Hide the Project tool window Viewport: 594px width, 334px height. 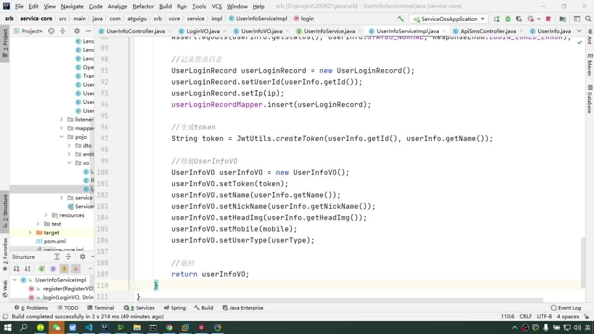click(88, 31)
